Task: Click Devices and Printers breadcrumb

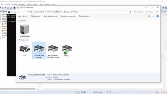Action: point(71,12)
